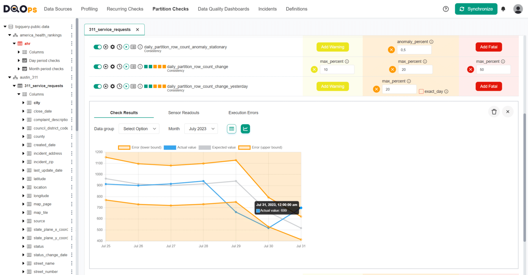Switch results to chart view

coord(245,128)
